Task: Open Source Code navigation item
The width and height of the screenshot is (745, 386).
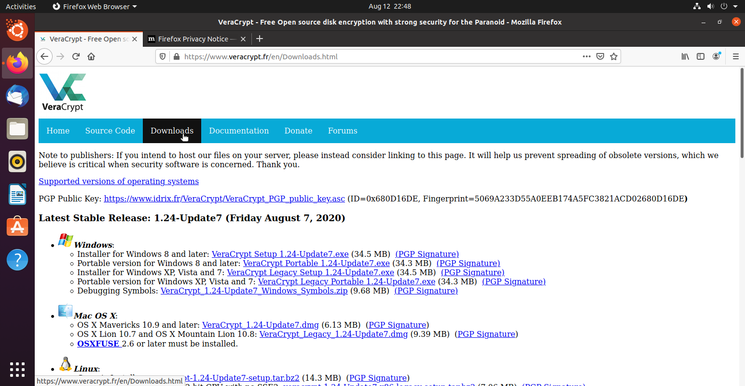Action: pos(110,131)
